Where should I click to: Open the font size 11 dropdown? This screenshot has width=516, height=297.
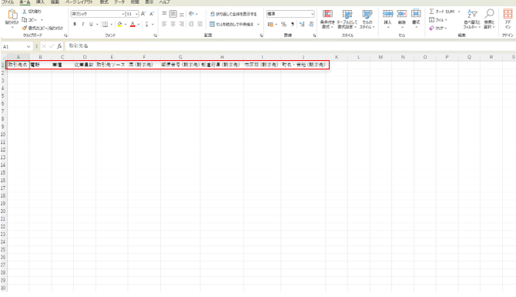[136, 14]
